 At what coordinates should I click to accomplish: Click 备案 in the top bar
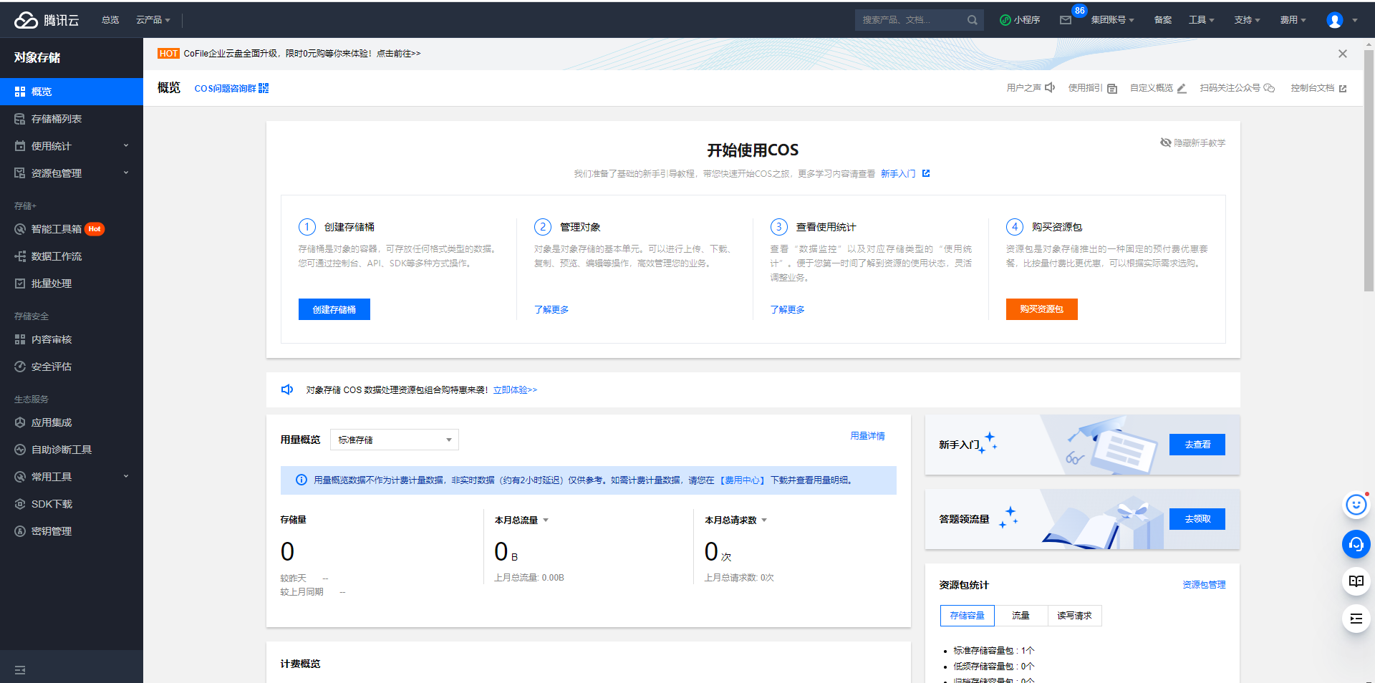(x=1163, y=20)
